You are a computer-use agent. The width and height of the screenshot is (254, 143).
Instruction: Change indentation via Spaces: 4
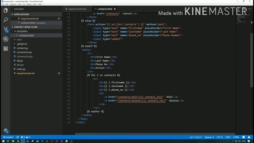point(209,137)
